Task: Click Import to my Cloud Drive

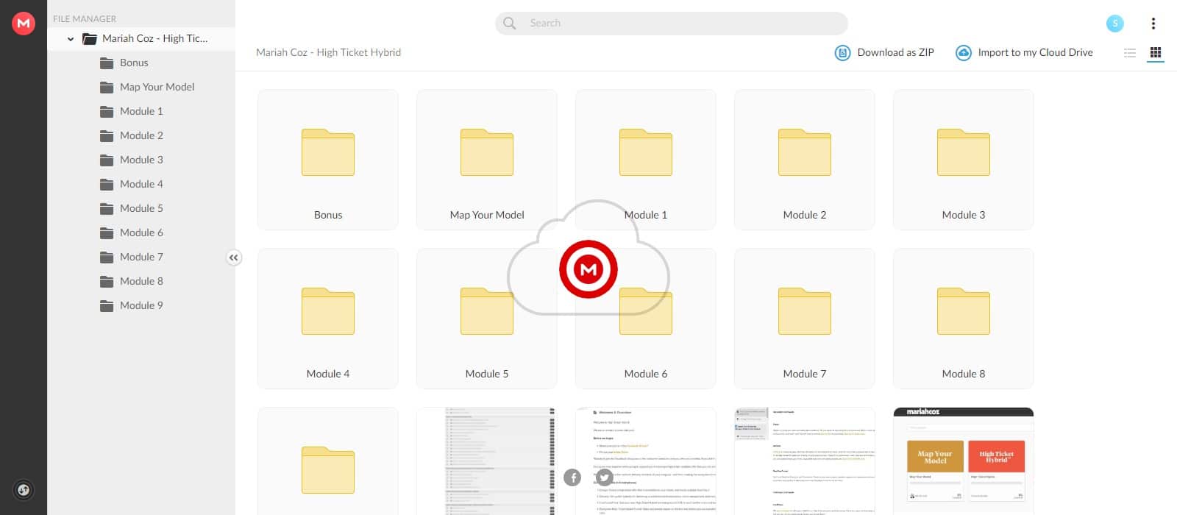Action: (x=1024, y=53)
